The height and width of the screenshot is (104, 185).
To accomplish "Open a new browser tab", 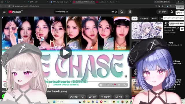I will [x=120, y=2].
